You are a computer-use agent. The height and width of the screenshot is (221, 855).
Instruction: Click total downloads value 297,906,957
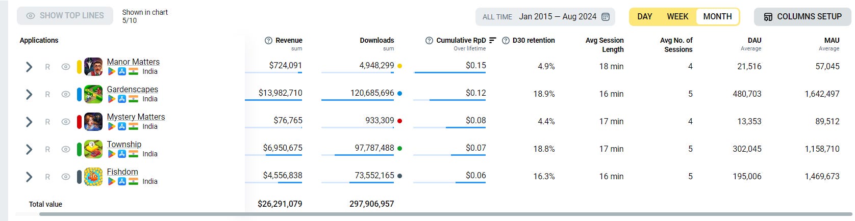coord(371,204)
